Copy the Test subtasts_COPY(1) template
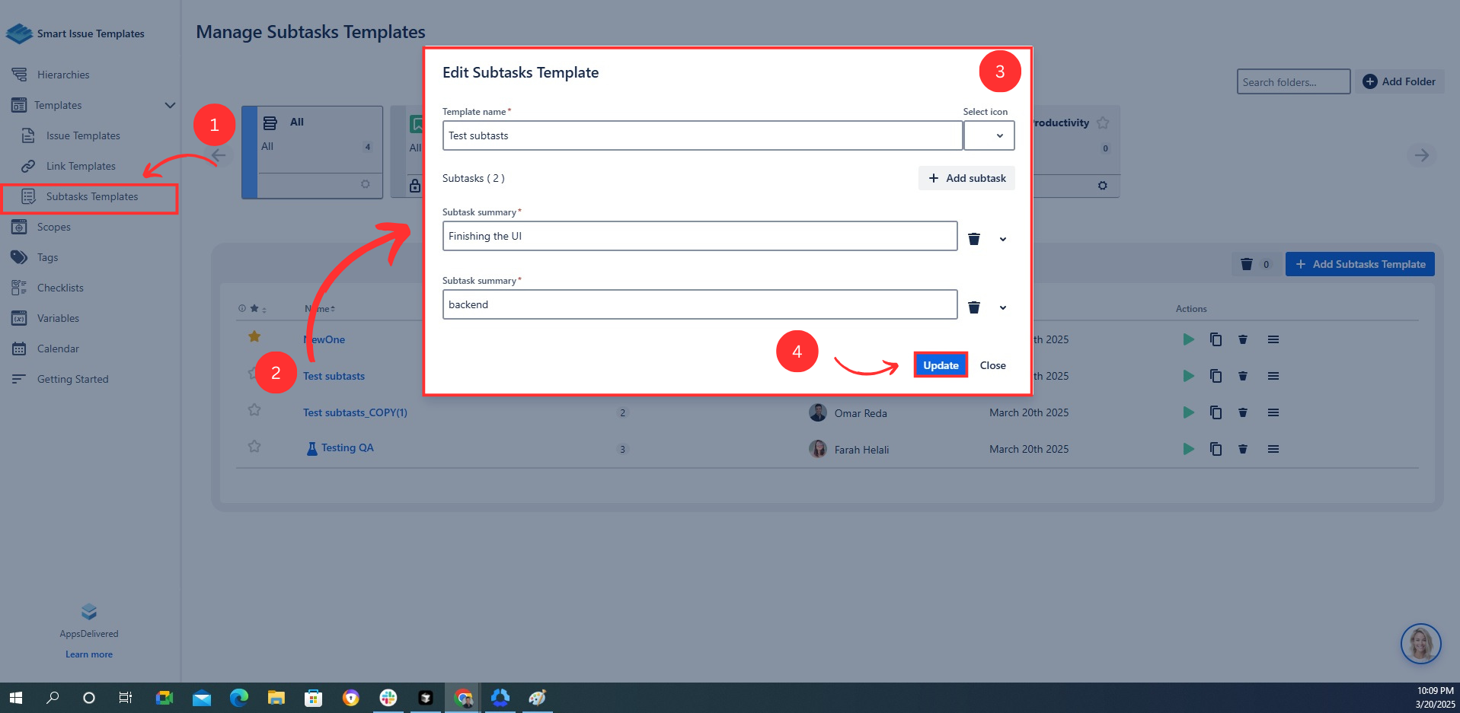This screenshot has width=1460, height=713. [1216, 412]
